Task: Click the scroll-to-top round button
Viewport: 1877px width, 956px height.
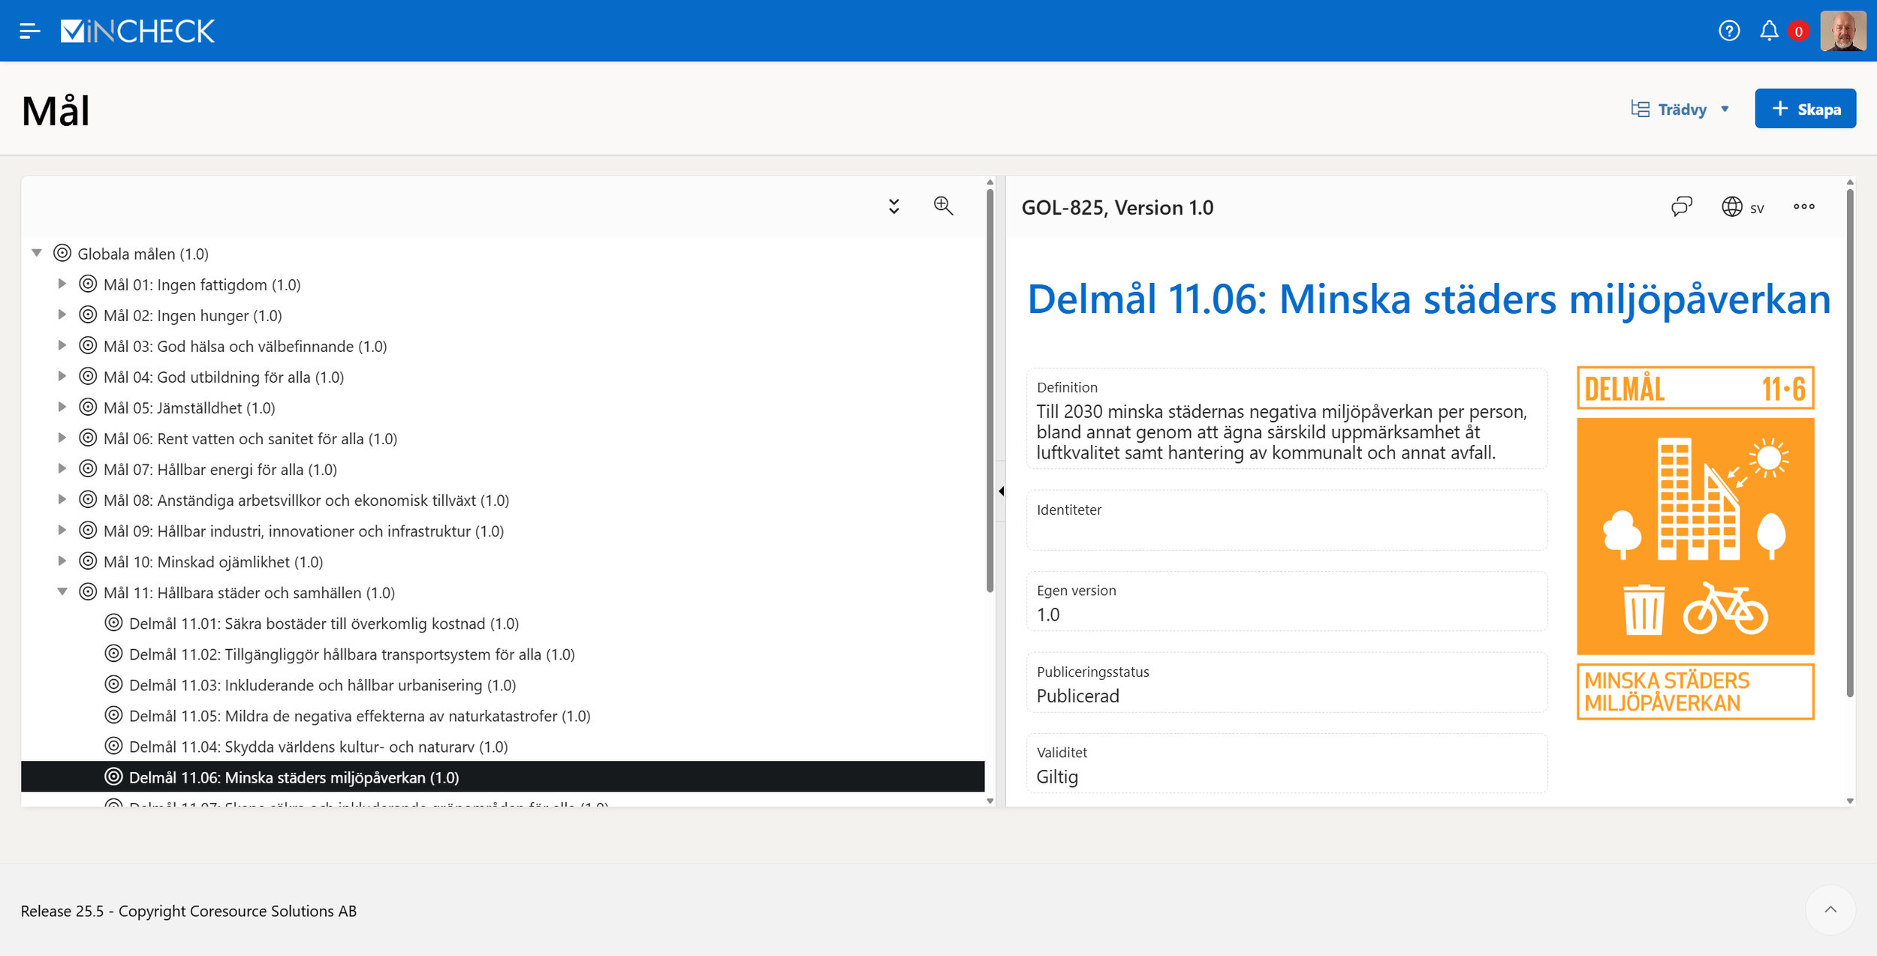Action: click(x=1830, y=909)
